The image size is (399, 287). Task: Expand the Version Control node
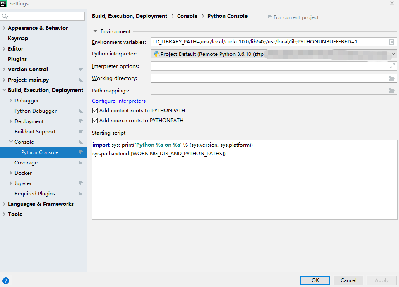4,69
